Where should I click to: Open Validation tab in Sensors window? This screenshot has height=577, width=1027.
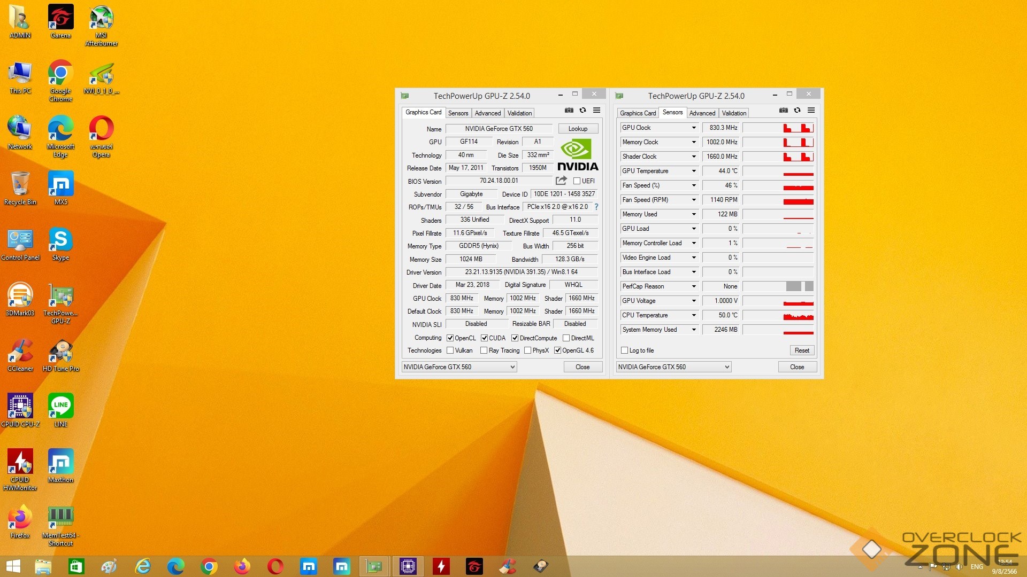[733, 113]
